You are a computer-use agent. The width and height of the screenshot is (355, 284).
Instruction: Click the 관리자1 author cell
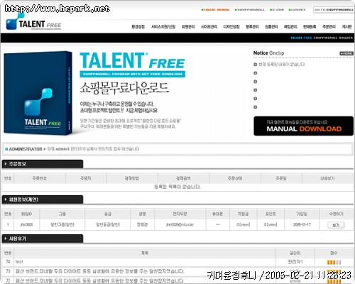tap(295, 262)
